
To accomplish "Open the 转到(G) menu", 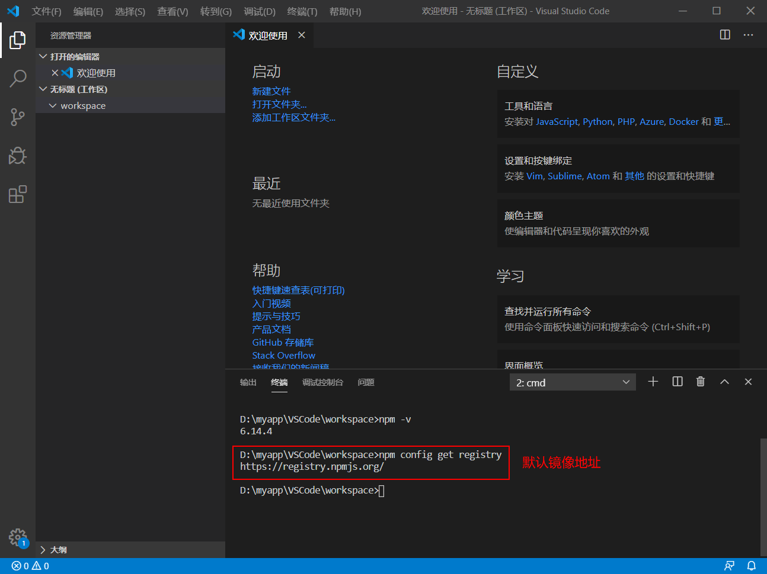I will pos(216,11).
